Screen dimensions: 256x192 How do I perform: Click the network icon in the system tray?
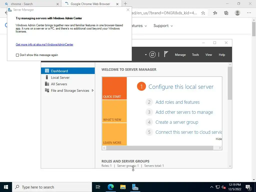(218, 187)
